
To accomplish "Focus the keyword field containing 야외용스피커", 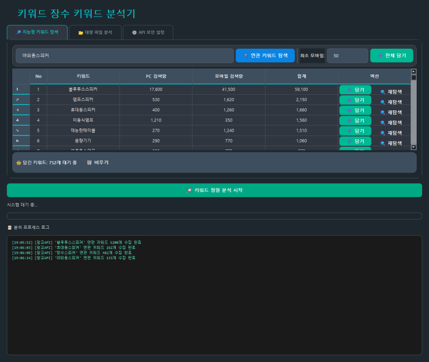I will 125,56.
